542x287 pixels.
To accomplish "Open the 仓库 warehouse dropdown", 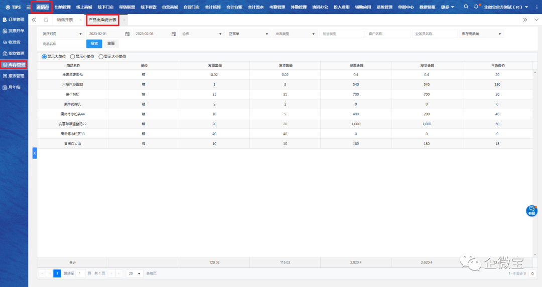I will (x=201, y=34).
